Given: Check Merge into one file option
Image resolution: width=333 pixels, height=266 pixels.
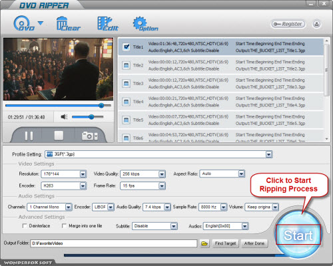Looking at the screenshot, I should [64, 226].
